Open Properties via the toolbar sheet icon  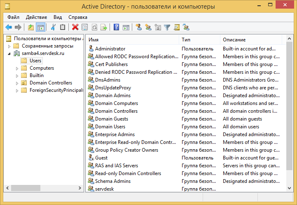pos(85,27)
